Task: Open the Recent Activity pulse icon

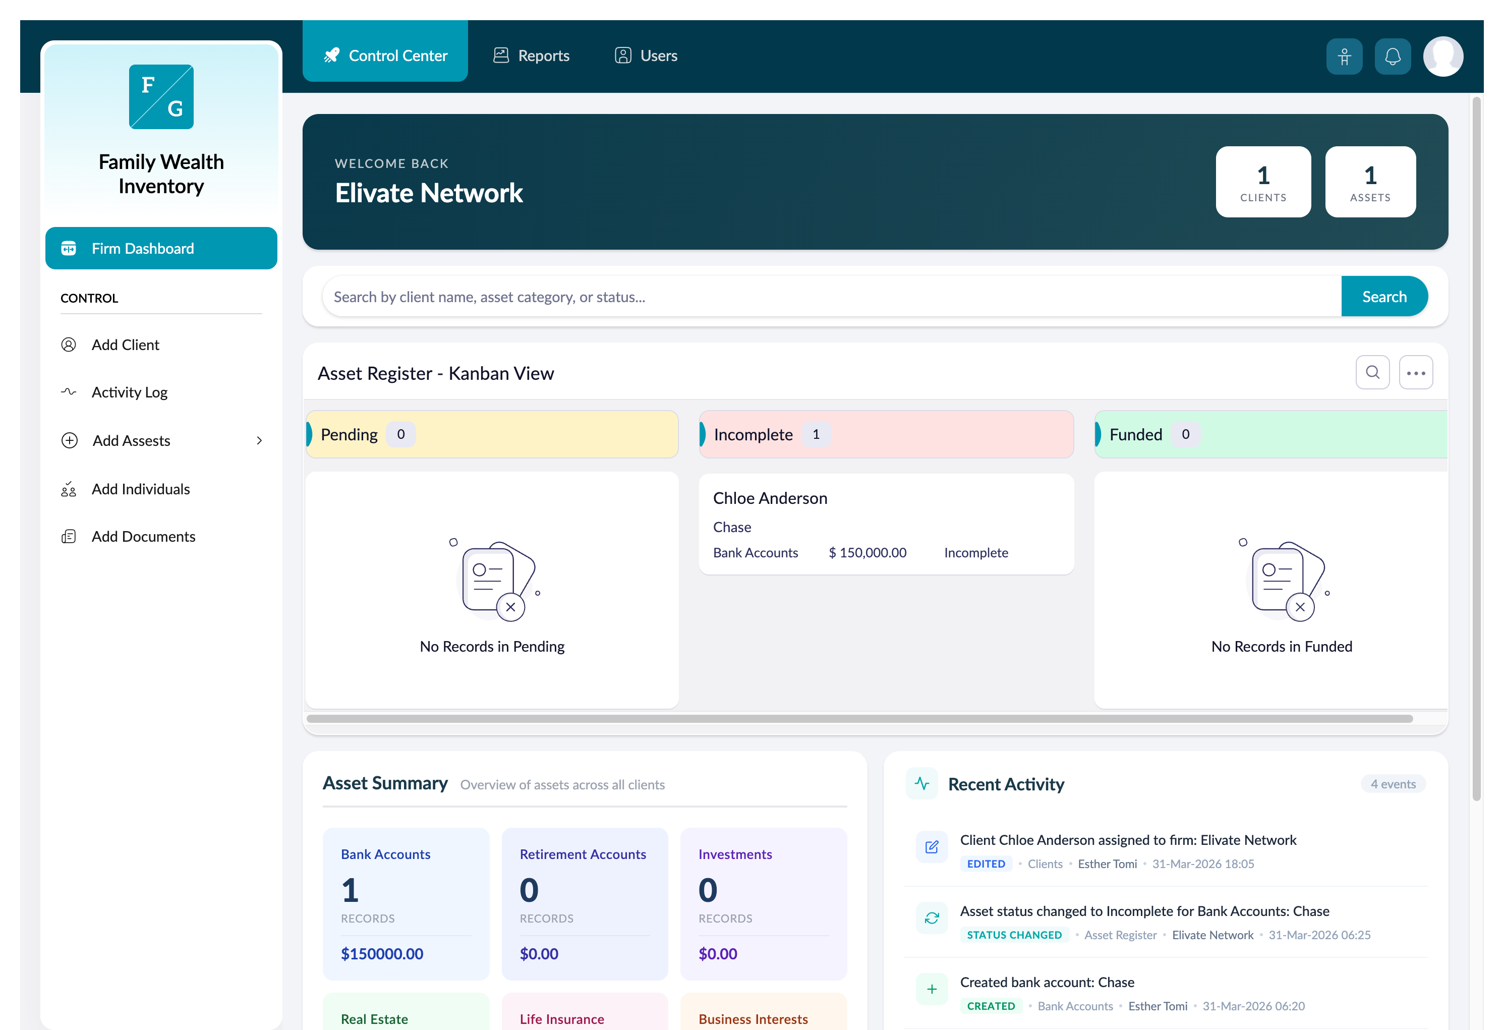Action: coord(921,783)
